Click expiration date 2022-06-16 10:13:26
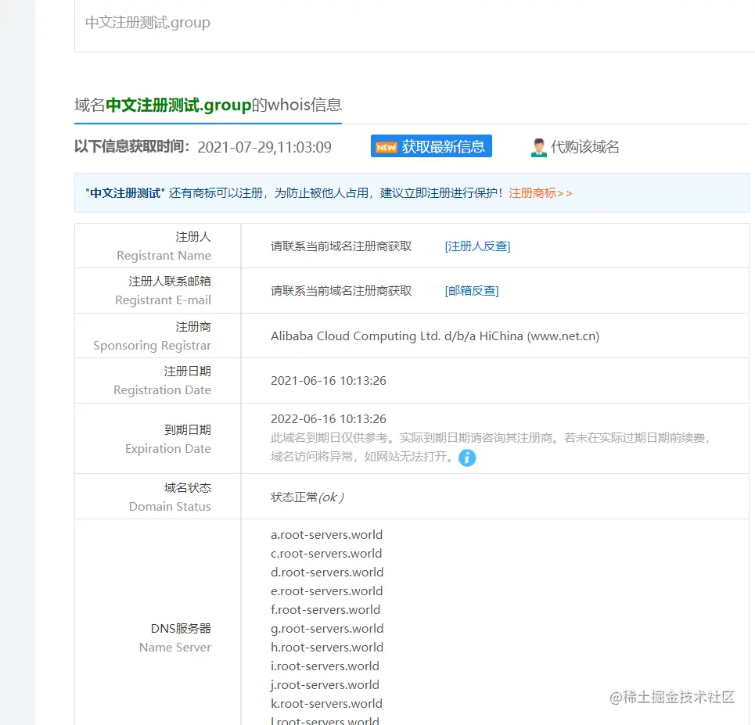 pyautogui.click(x=329, y=419)
